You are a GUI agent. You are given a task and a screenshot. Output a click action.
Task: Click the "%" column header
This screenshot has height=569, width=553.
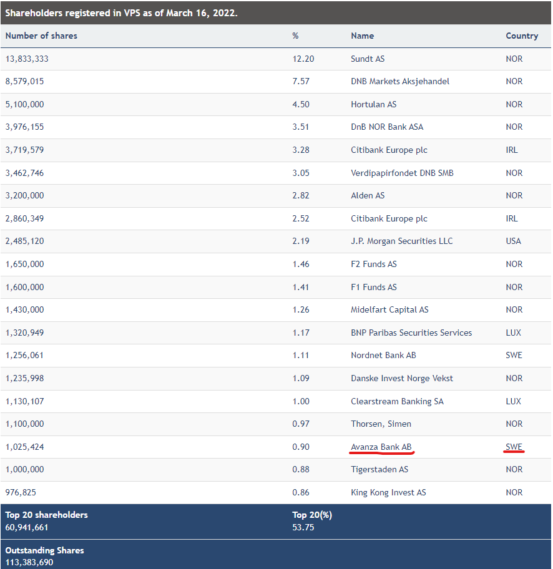pos(295,36)
